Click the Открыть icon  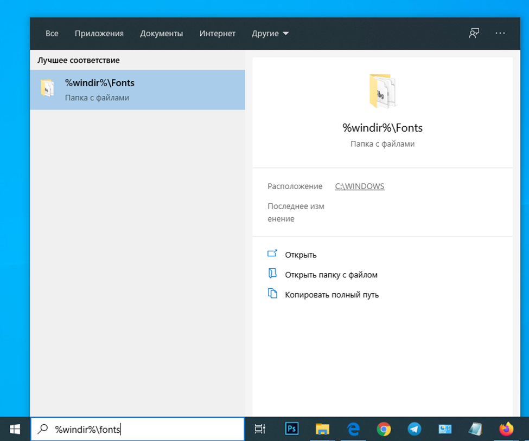pyautogui.click(x=272, y=254)
